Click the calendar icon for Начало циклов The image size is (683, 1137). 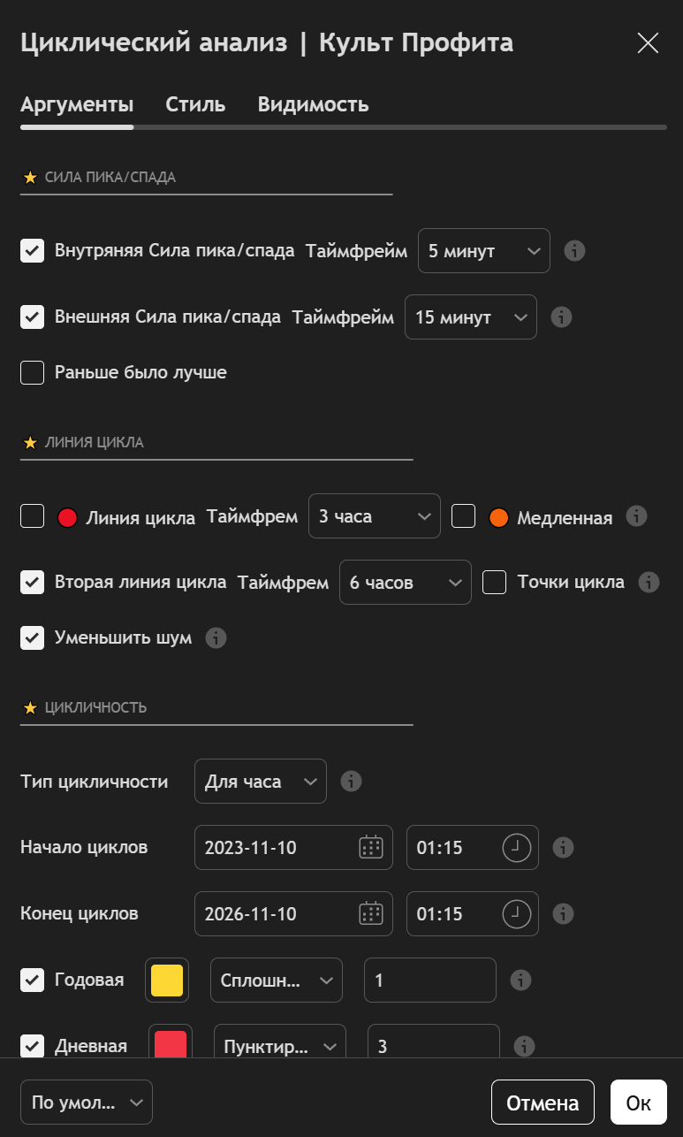[370, 847]
